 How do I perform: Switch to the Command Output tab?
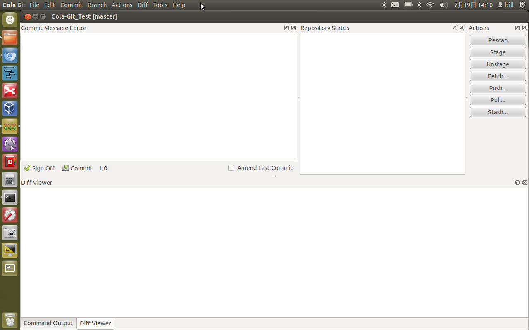(x=48, y=323)
